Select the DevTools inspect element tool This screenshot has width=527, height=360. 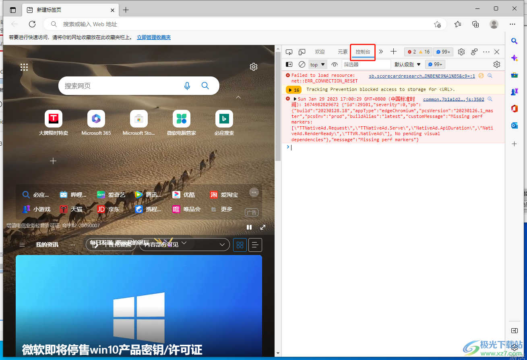coord(289,52)
